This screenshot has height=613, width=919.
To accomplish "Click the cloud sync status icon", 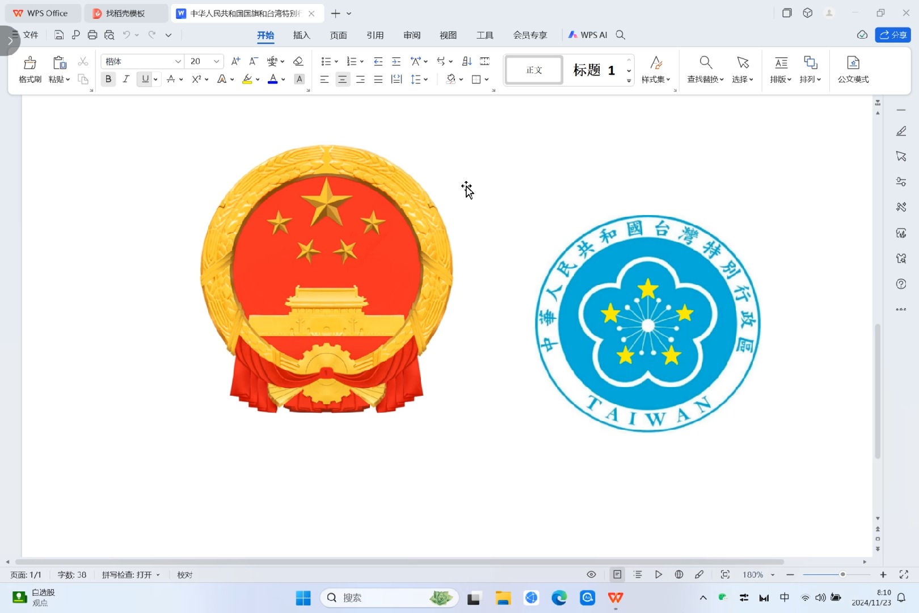I will click(x=862, y=35).
